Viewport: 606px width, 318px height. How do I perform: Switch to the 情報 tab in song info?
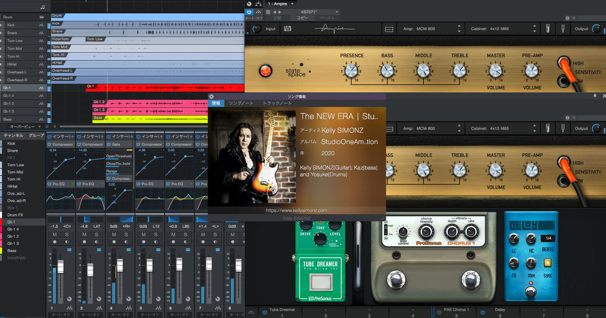pos(216,103)
